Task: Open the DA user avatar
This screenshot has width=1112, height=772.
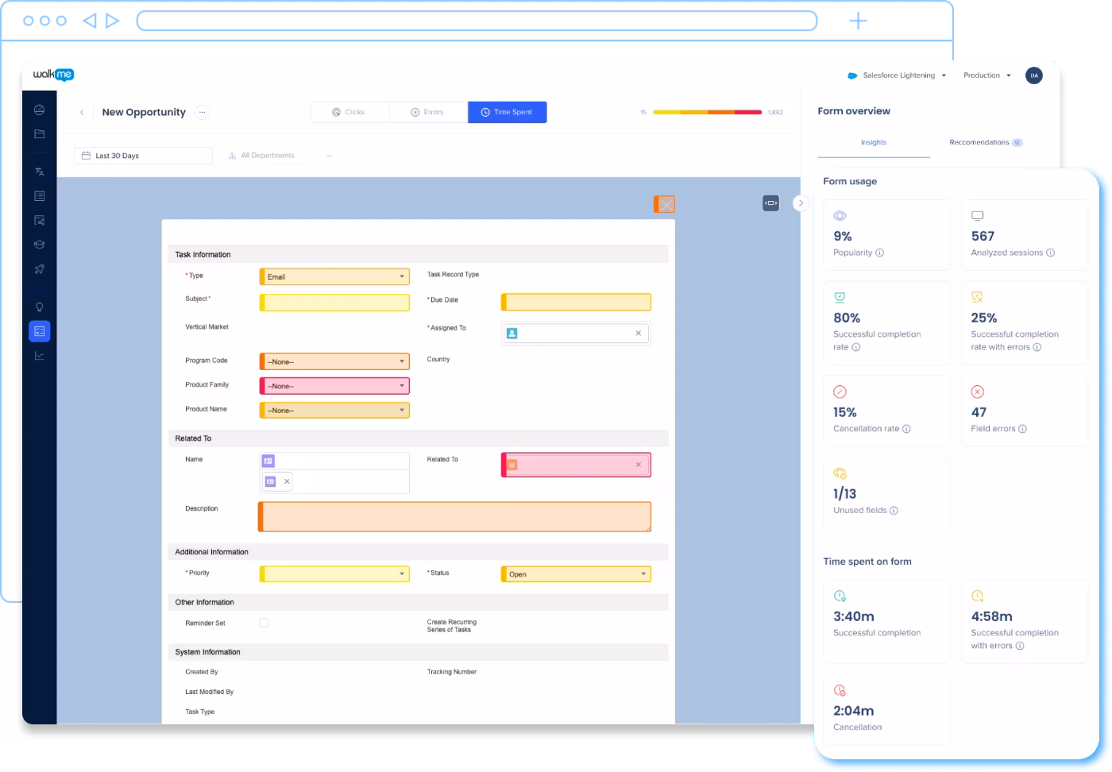Action: point(1033,75)
